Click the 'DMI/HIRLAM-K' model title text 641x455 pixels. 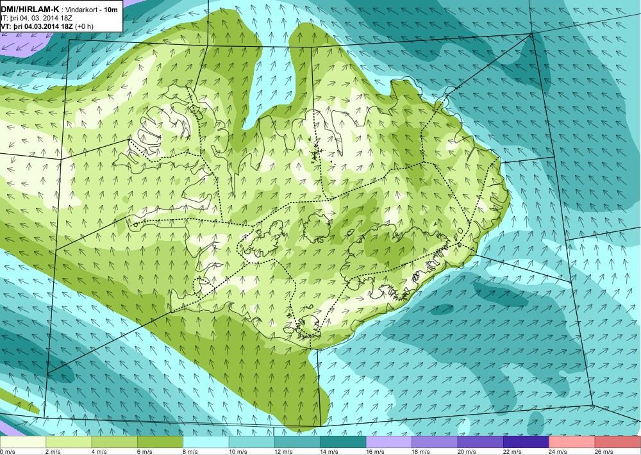[x=30, y=10]
